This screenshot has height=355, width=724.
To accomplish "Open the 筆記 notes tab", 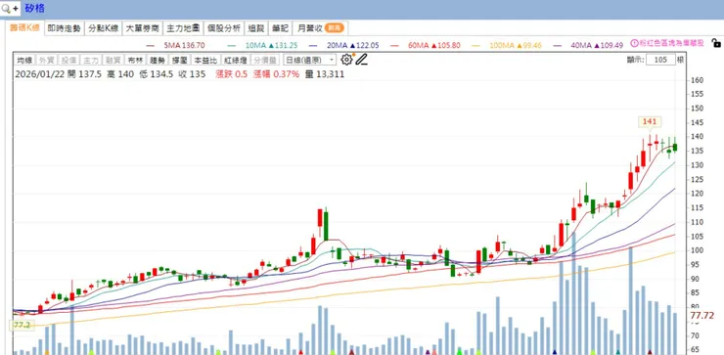I will (x=280, y=28).
